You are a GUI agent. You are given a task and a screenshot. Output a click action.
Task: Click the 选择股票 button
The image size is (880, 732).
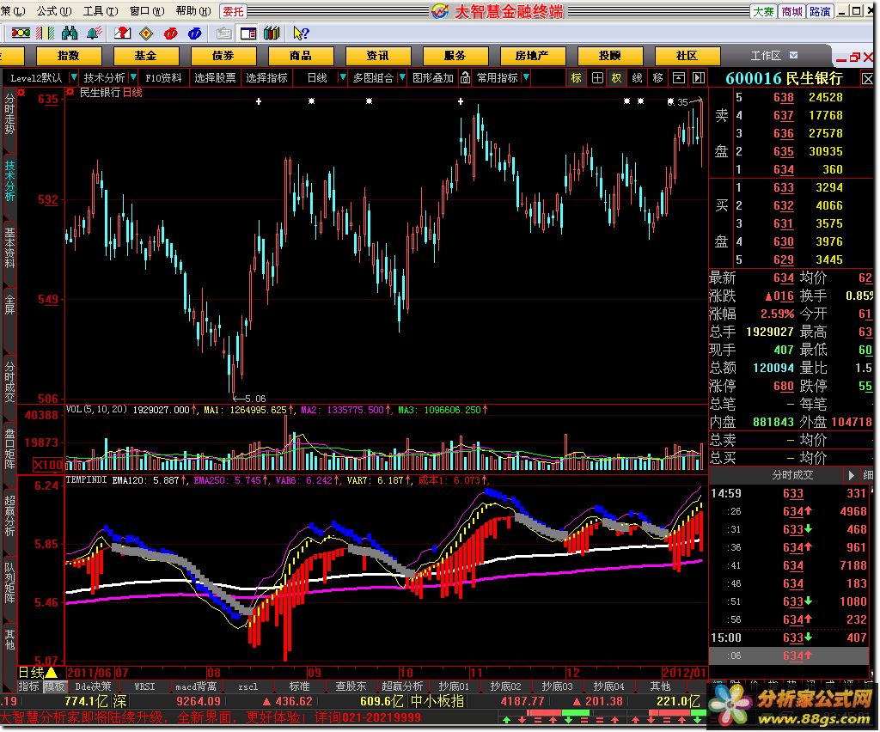[x=215, y=78]
